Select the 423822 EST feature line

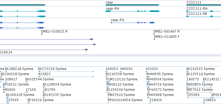66,77
